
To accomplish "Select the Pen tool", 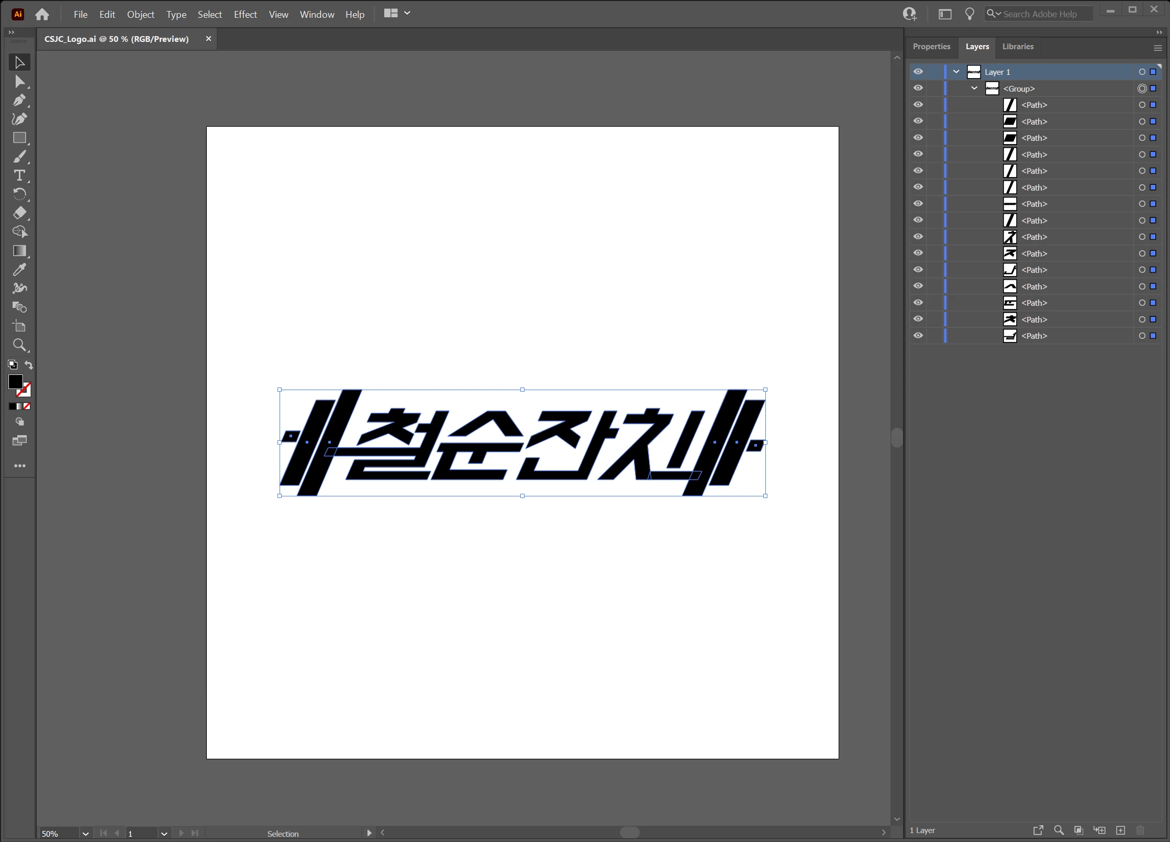I will (x=19, y=100).
